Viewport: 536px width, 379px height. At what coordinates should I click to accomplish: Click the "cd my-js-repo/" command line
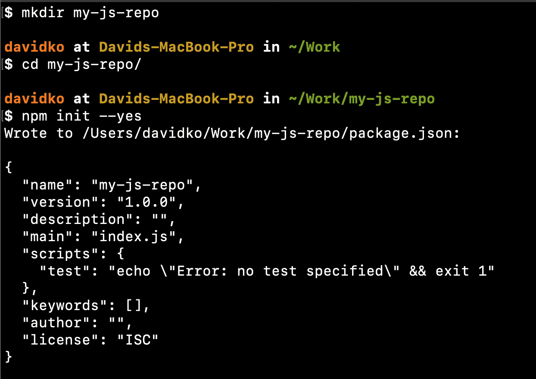pos(81,65)
